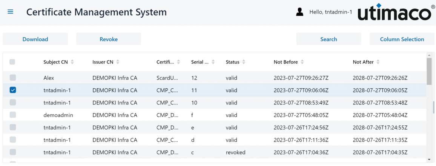Click the revoked status cell

click(x=235, y=152)
